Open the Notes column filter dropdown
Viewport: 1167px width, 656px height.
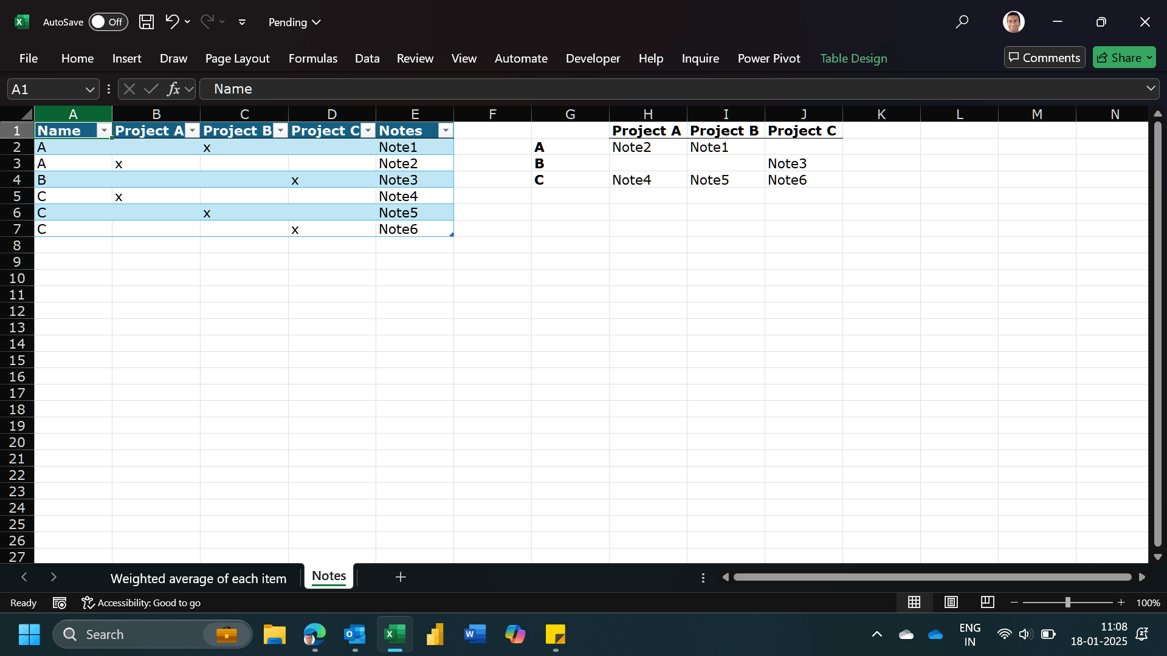(446, 131)
